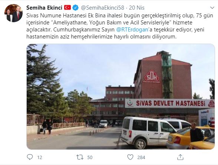Screen dimensions: 218x165
Task: Click the blue verified badge
Action: tap(75, 8)
